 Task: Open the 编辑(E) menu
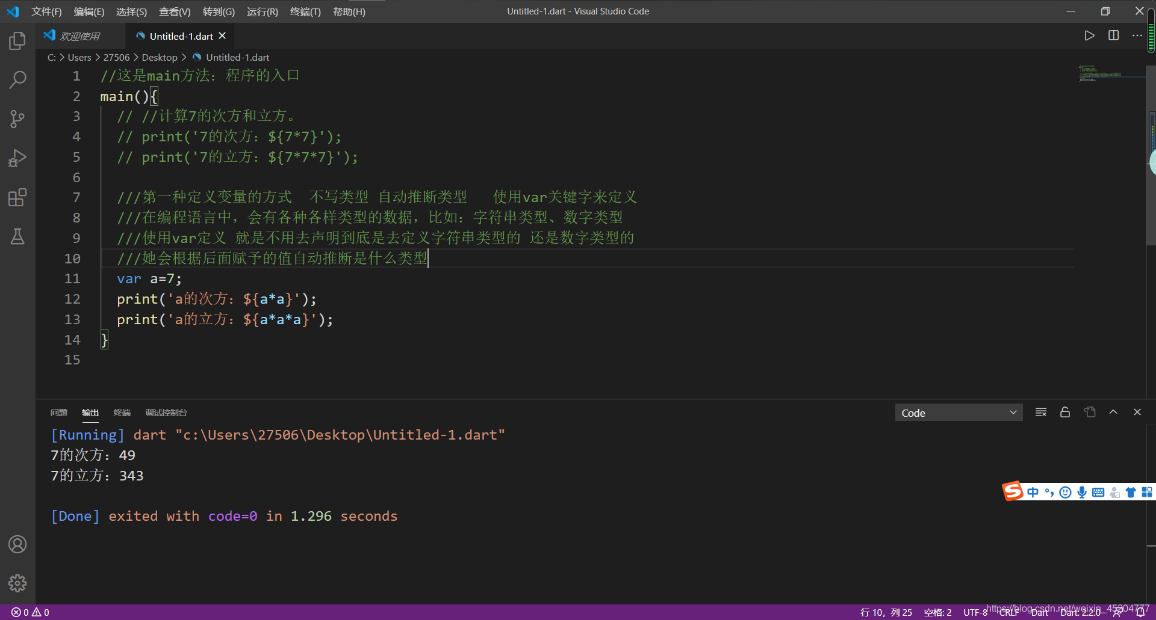coord(89,11)
